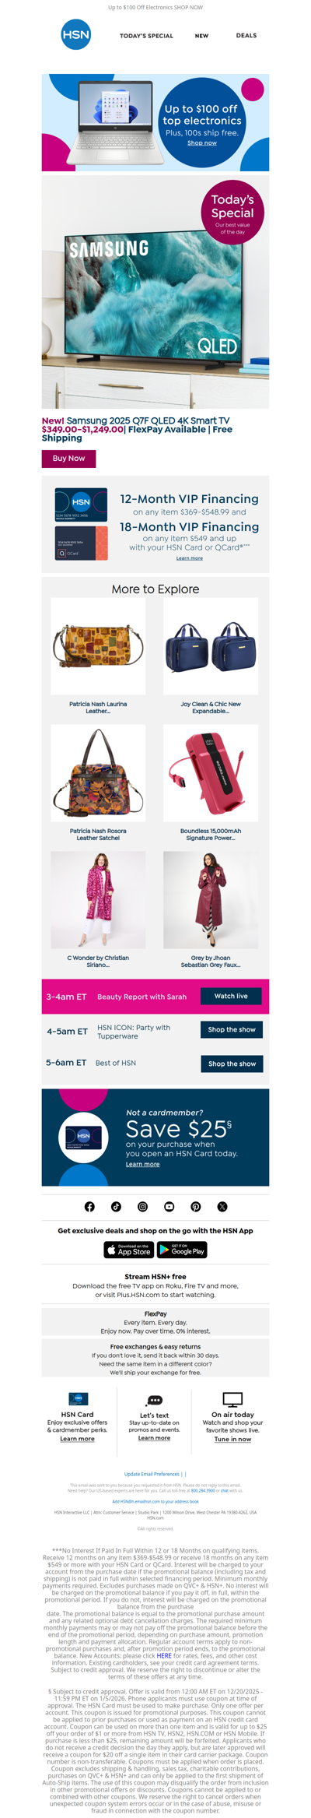Click Tune in now link
Image resolution: width=311 pixels, height=1818 pixels.
click(x=232, y=1439)
